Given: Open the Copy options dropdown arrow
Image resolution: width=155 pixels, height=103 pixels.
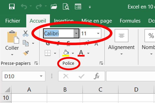Looking at the screenshot, I should (33, 43).
